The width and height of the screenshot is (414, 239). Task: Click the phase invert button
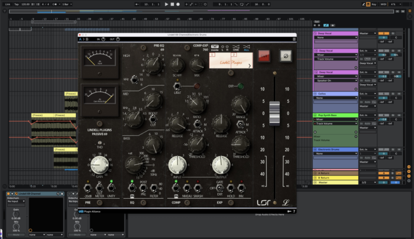[284, 55]
